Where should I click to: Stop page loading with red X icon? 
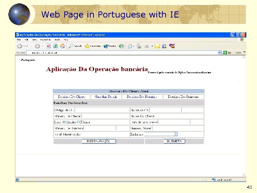48,46
